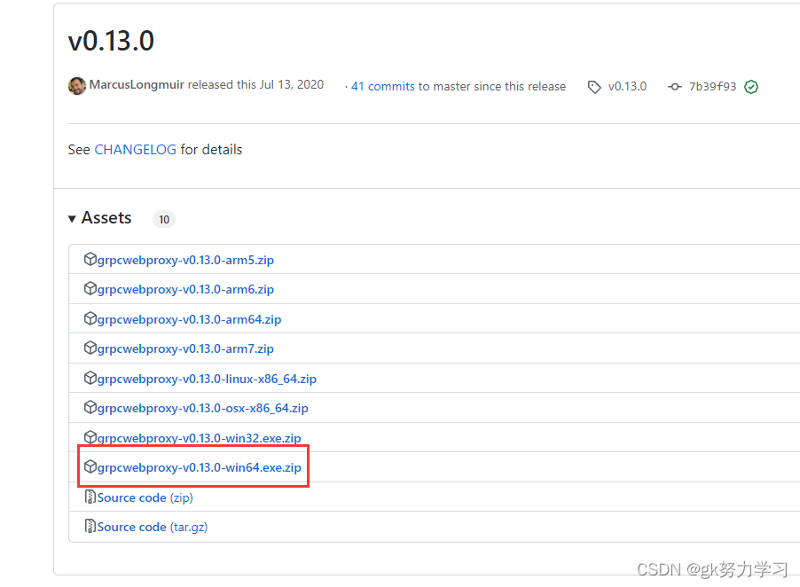Click package icon for linux-x86_64.zip

(x=90, y=378)
